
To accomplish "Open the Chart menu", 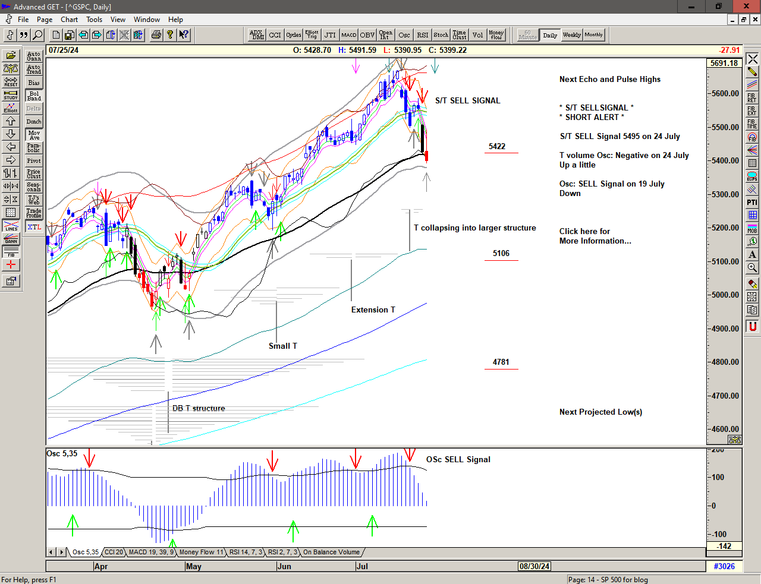I will (69, 20).
